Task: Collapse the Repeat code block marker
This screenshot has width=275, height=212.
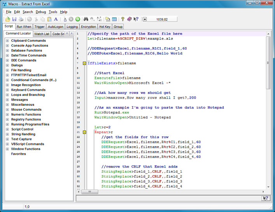Action: [84, 132]
